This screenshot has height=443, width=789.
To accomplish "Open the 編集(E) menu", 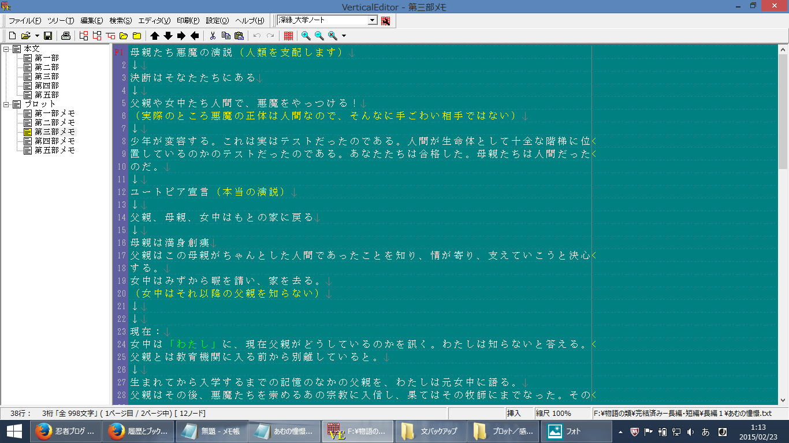I will [92, 21].
